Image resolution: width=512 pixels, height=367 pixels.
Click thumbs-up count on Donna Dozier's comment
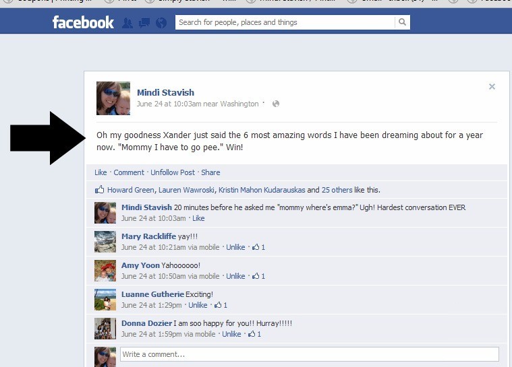click(255, 334)
